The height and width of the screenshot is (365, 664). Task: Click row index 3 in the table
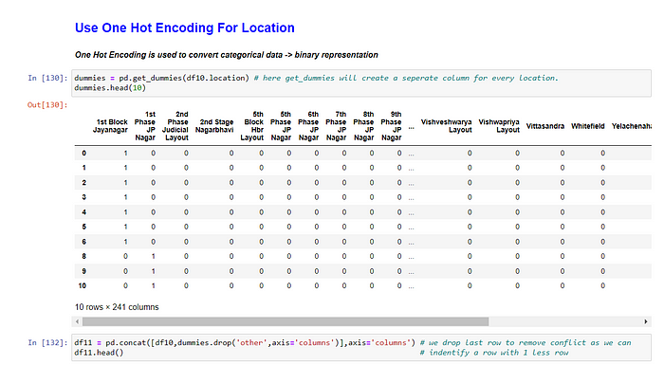83,197
